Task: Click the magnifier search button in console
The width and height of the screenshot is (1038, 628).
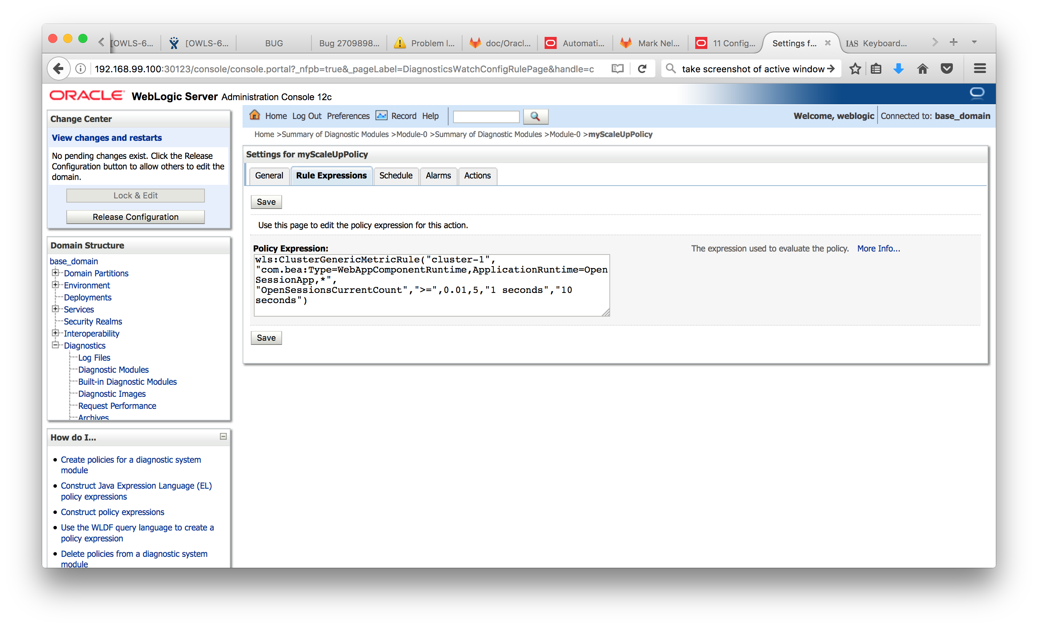Action: point(535,116)
